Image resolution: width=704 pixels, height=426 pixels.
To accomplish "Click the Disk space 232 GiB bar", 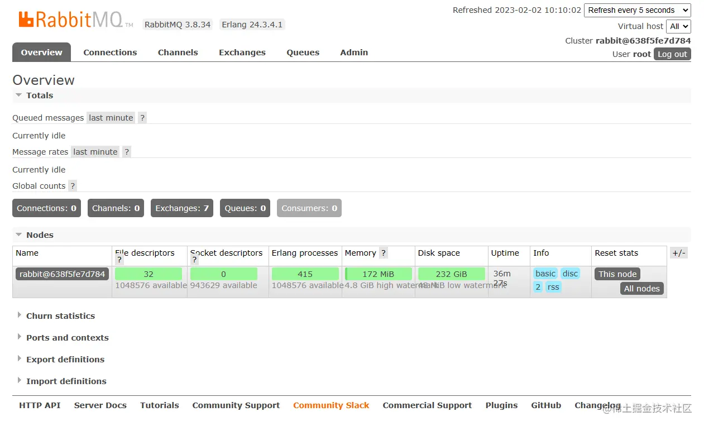I will pyautogui.click(x=452, y=274).
